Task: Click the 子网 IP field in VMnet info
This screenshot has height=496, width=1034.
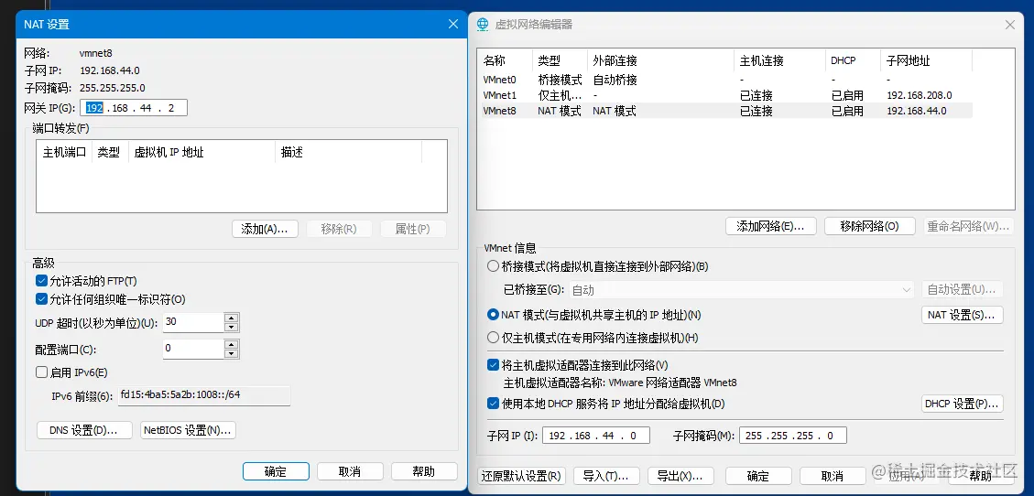Action: pos(596,436)
